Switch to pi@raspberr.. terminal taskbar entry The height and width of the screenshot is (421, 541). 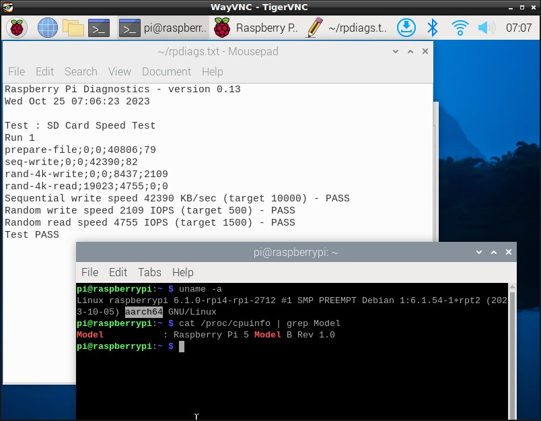tap(163, 28)
